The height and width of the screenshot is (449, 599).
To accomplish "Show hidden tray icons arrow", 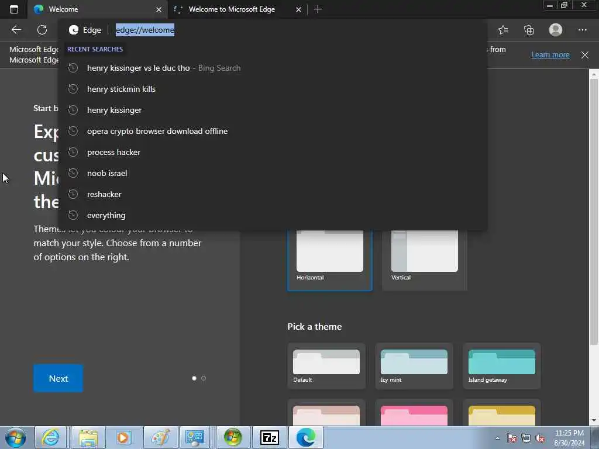I will 497,438.
